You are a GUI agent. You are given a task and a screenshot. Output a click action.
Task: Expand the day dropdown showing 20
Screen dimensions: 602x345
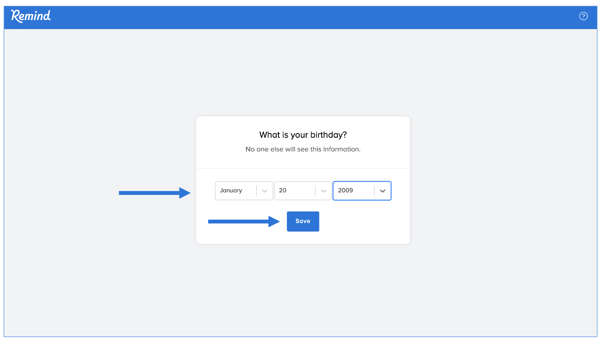tap(303, 191)
